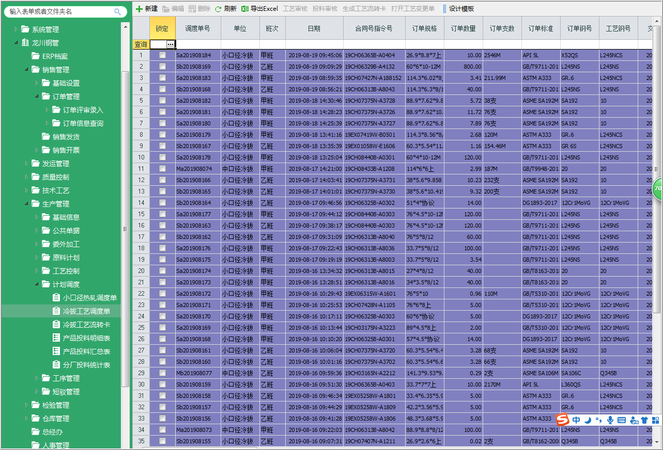
Task: Click the search magnifier icon
Action: coord(118,11)
